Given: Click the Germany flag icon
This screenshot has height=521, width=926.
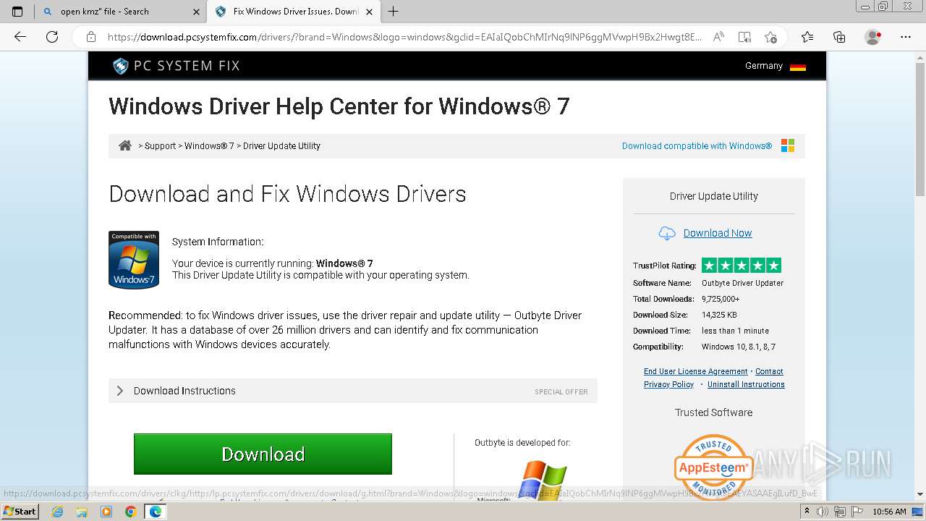Looking at the screenshot, I should coord(798,67).
